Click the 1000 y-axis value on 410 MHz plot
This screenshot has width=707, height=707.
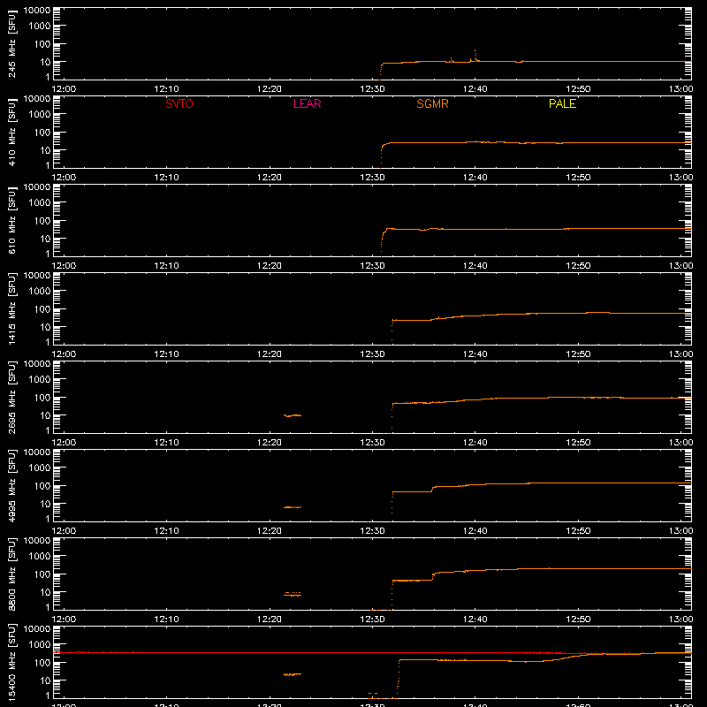[40, 115]
